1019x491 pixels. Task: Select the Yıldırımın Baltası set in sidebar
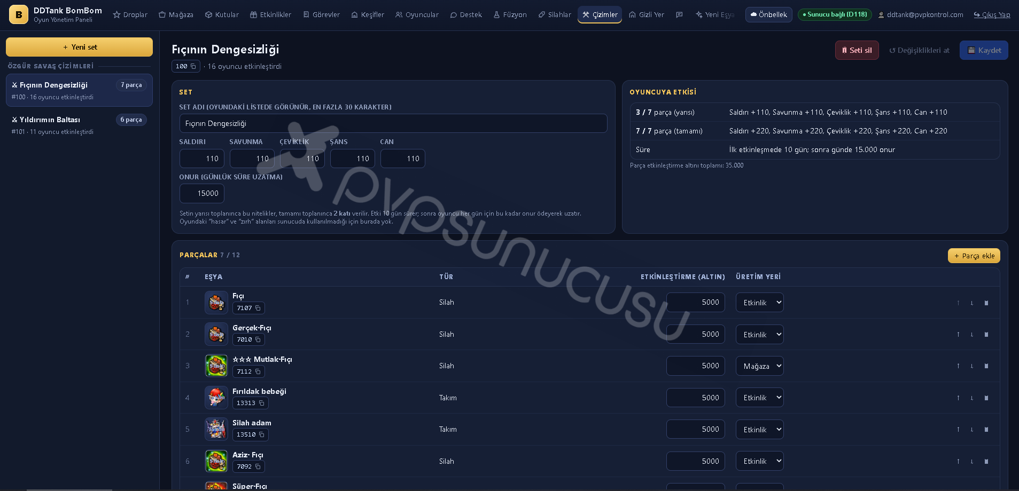coord(79,125)
